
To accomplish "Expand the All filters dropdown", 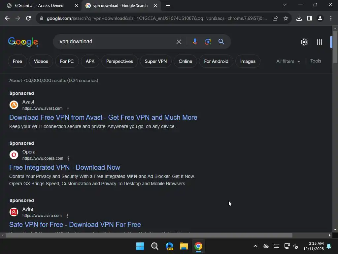I will click(288, 61).
